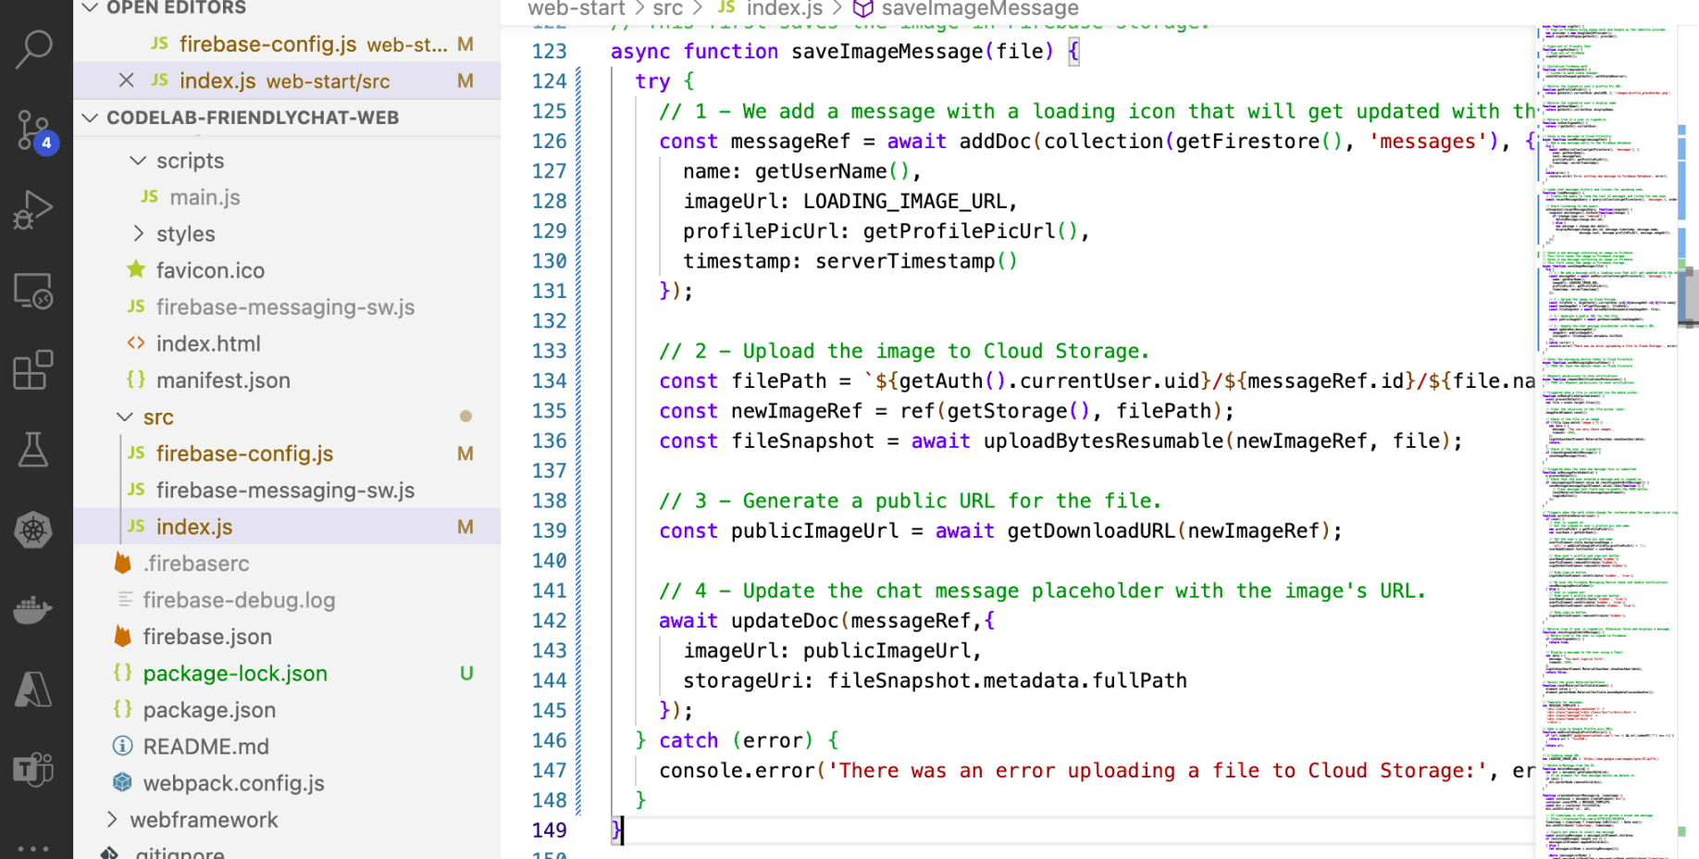This screenshot has height=859, width=1699.
Task: Open the Extensions view
Action: pos(34,370)
